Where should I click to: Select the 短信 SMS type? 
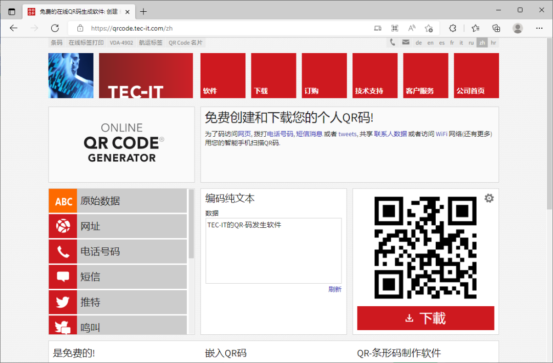(118, 277)
